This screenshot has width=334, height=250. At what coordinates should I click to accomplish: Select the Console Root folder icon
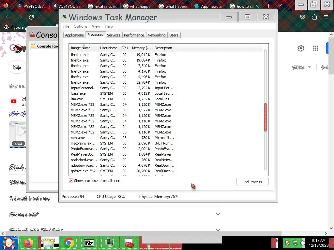(x=33, y=46)
